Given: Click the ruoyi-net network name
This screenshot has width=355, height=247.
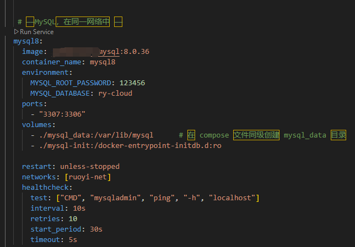Looking at the screenshot, I should [x=88, y=177].
